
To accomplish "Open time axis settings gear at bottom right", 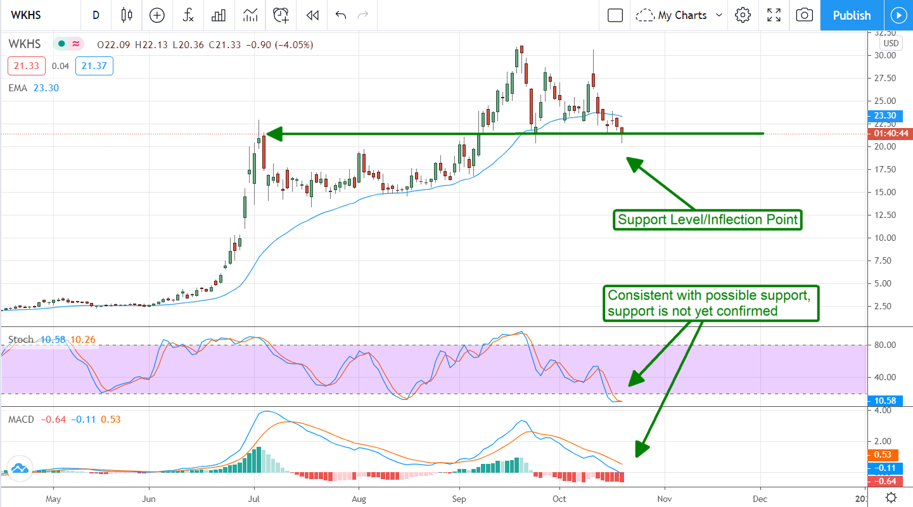I will point(891,497).
